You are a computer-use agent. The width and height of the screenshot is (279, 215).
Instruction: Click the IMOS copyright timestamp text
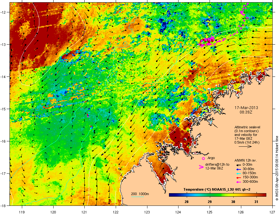[x=277, y=168]
